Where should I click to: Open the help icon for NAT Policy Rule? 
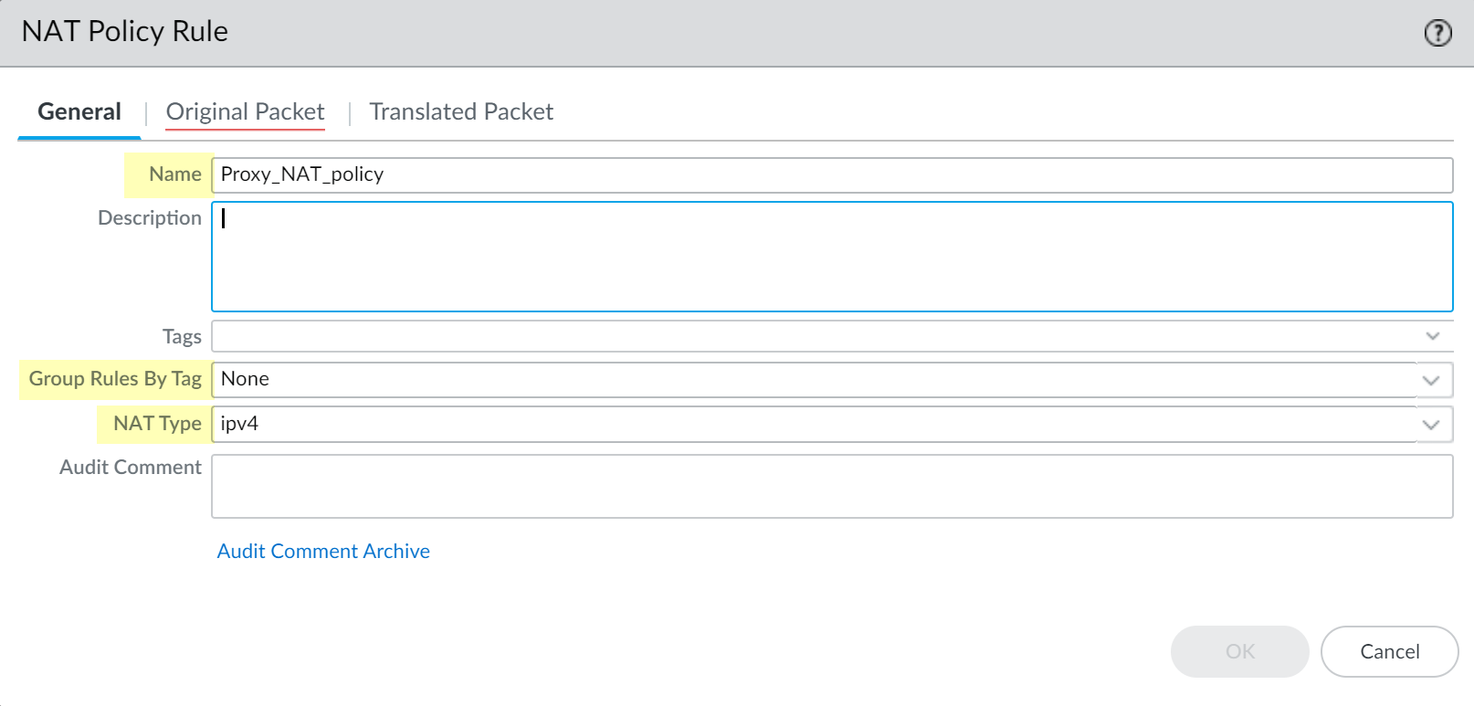pos(1437,33)
